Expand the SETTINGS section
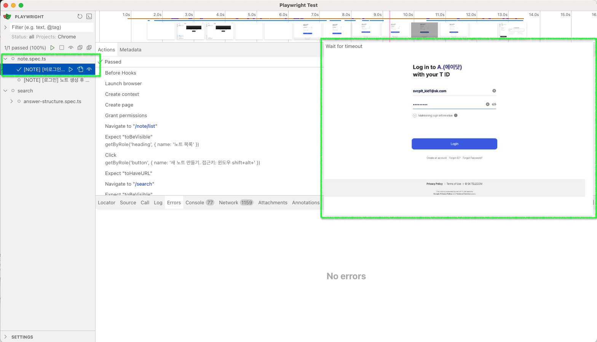The height and width of the screenshot is (342, 597). pyautogui.click(x=5, y=337)
